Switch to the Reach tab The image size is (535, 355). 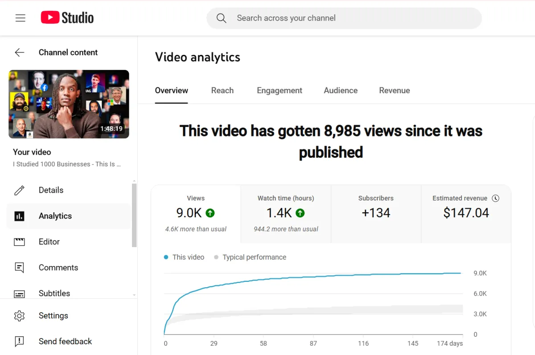coord(222,91)
